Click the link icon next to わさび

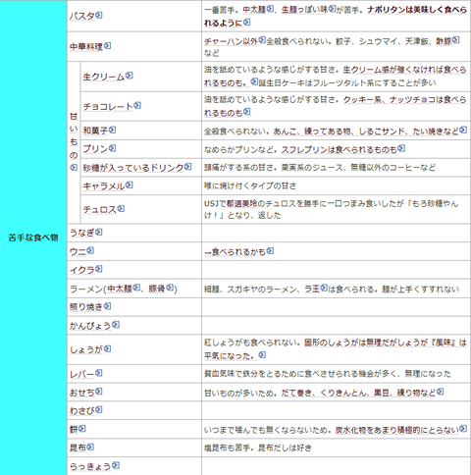coord(99,409)
